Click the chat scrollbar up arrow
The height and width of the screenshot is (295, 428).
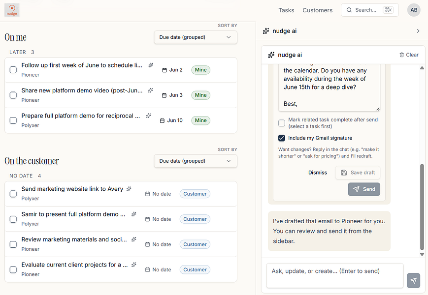422,68
